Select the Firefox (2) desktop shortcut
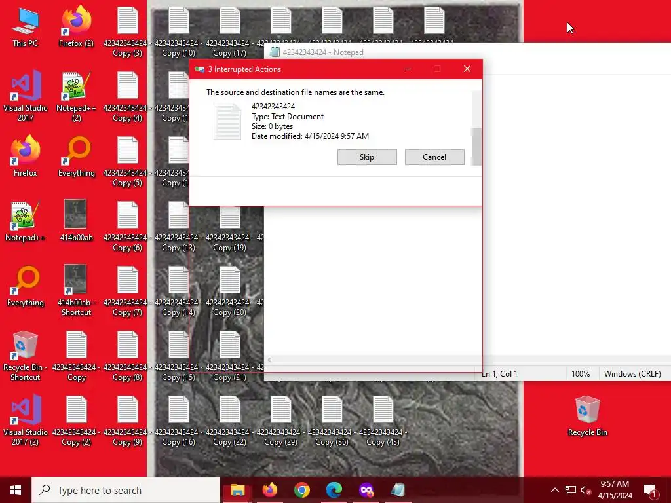 click(76, 27)
